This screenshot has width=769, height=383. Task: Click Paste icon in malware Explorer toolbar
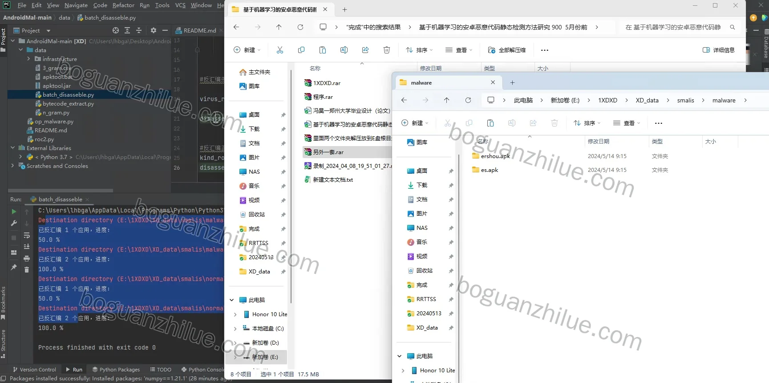click(490, 123)
